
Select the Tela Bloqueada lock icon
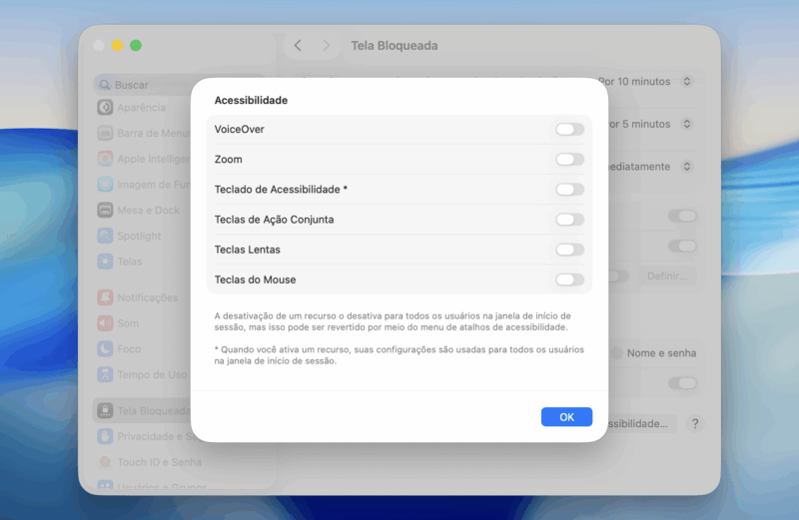pyautogui.click(x=105, y=410)
